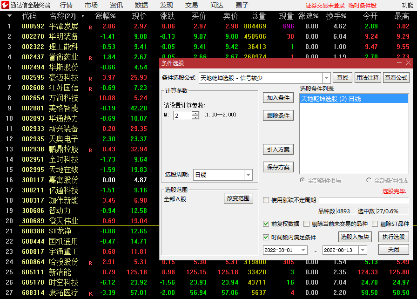Enable 剔除ST品种 checkbox
The height and width of the screenshot is (299, 417).
click(x=375, y=224)
